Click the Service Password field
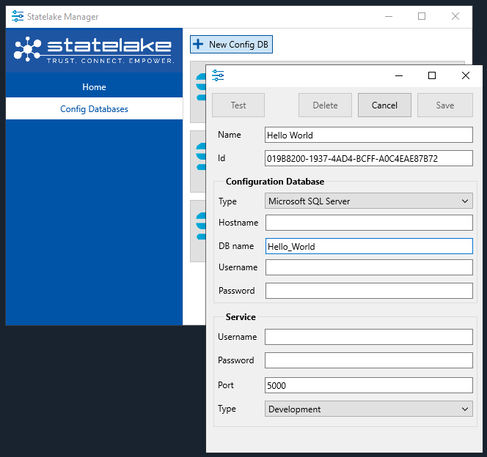487x457 pixels. coord(369,360)
